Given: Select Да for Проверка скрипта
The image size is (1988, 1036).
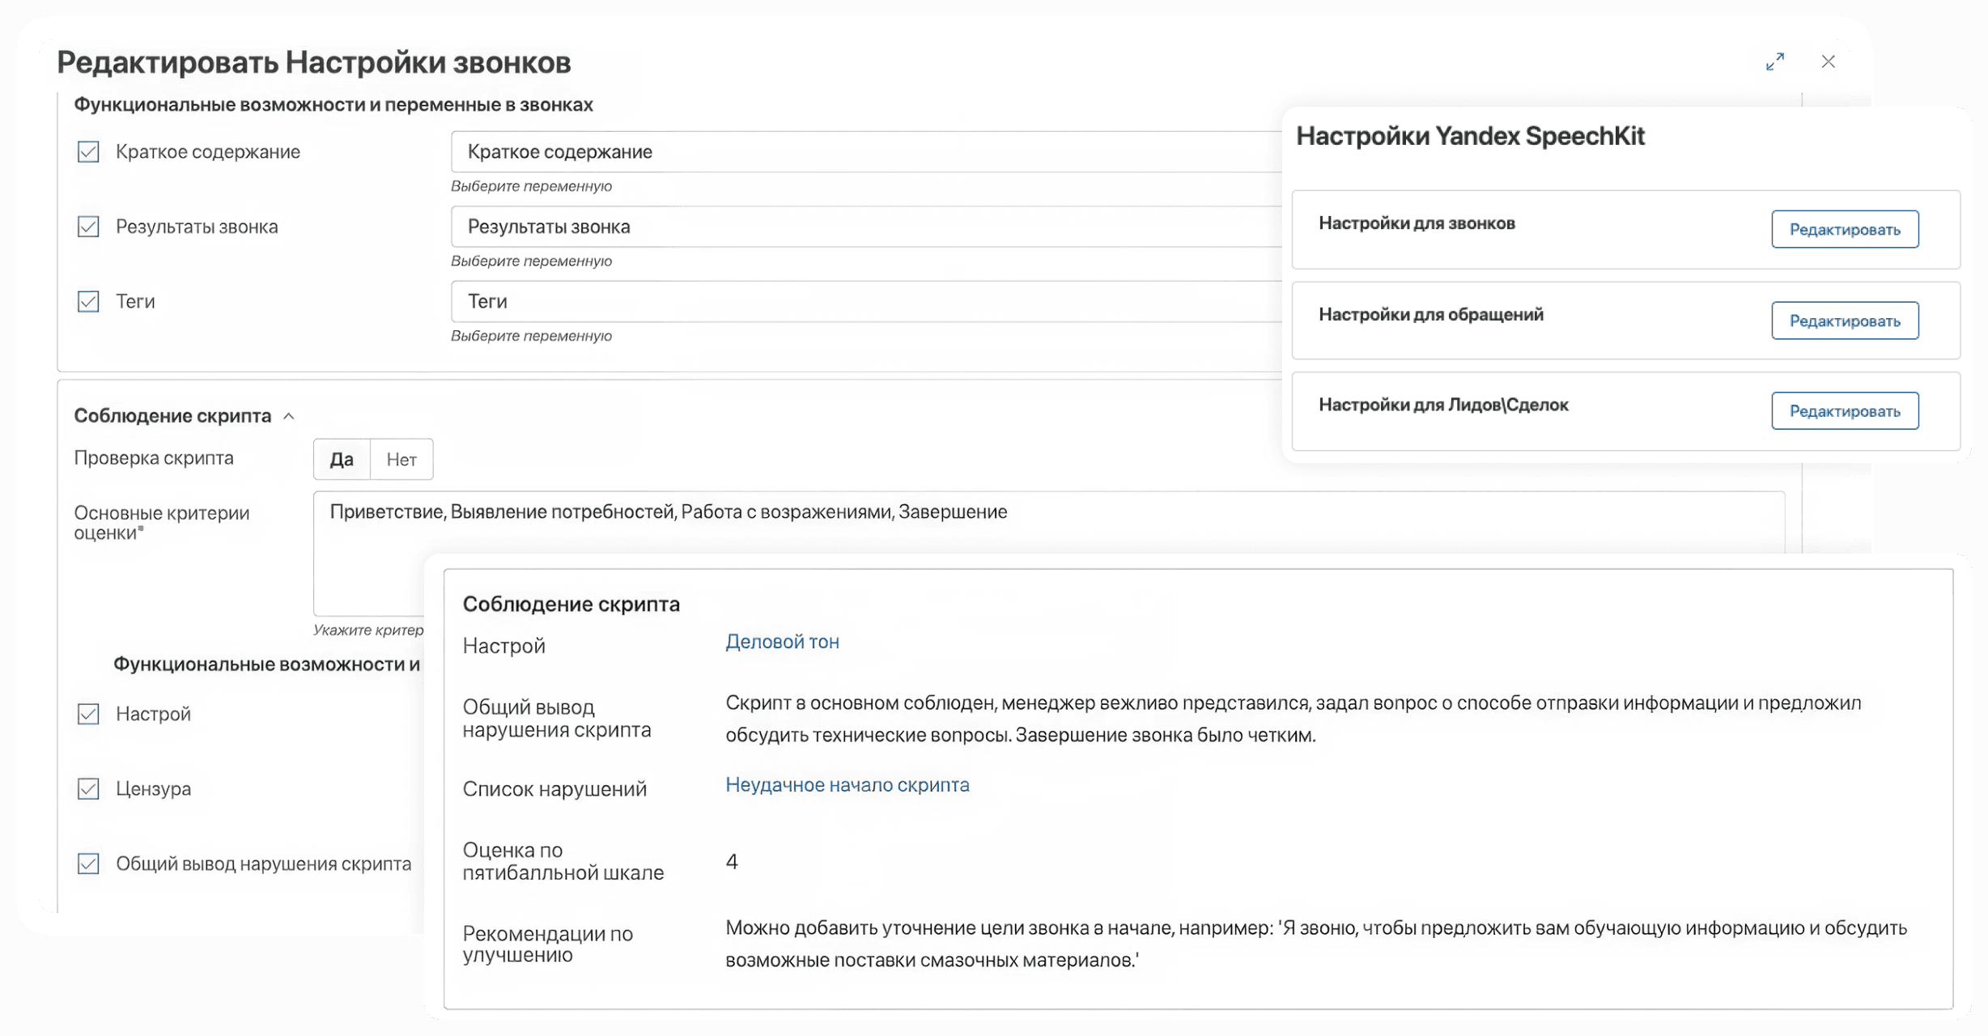Looking at the screenshot, I should pyautogui.click(x=342, y=458).
